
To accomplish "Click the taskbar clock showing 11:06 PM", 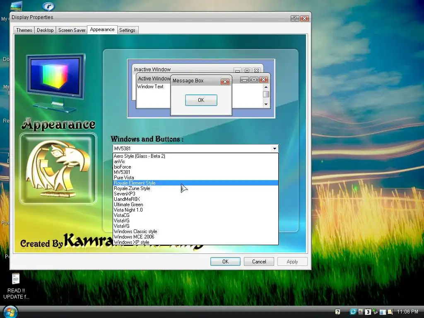I will click(x=407, y=312).
